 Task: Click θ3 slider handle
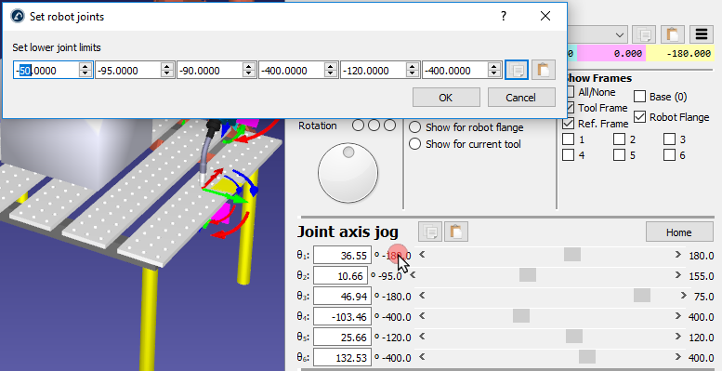[642, 296]
